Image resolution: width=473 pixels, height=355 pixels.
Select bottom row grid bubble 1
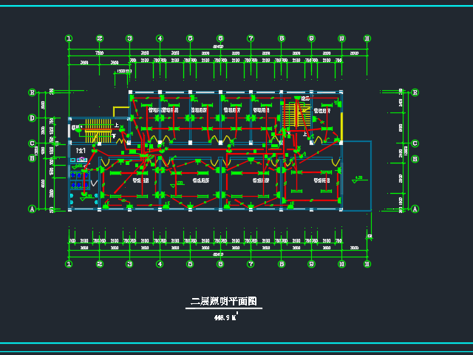point(69,264)
